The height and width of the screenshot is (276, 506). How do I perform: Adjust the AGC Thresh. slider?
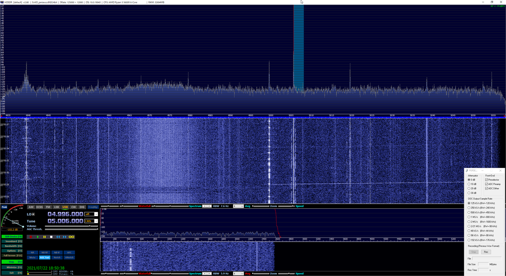pos(71,229)
